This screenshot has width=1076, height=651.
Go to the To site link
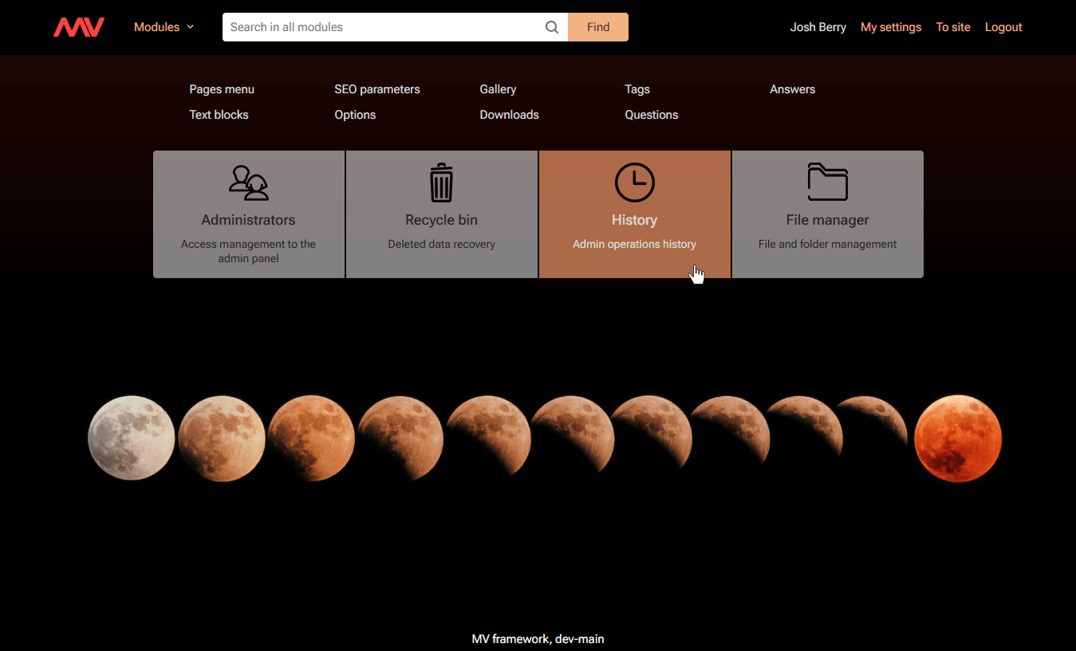tap(952, 27)
